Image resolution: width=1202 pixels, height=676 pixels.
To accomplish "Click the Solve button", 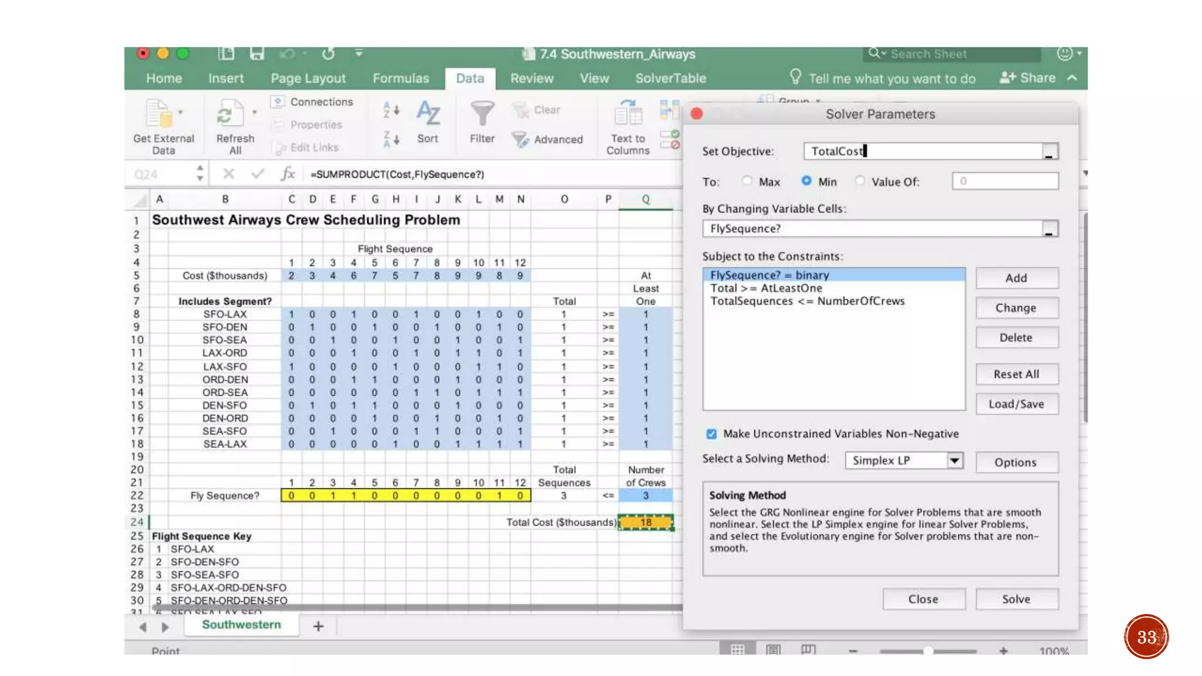I will [x=1016, y=599].
